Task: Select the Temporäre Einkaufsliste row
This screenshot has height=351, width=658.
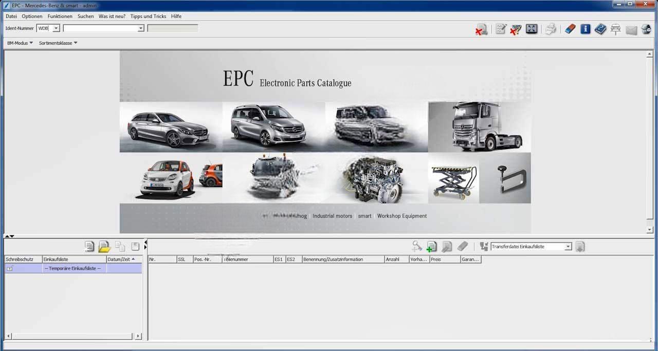Action: tap(73, 268)
